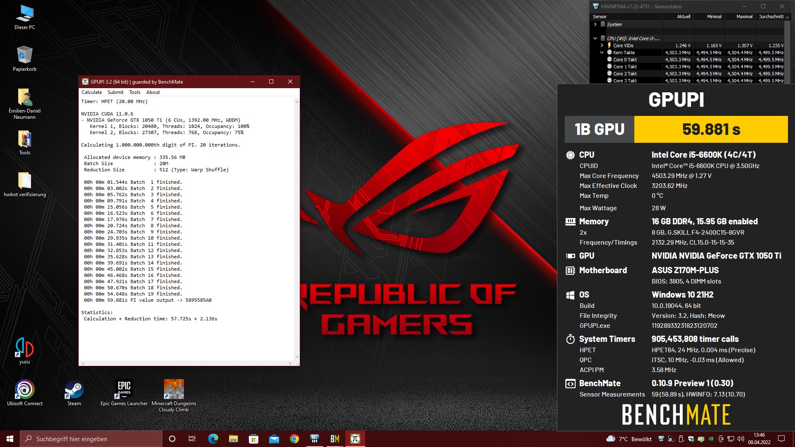795x447 pixels.
Task: Click the GPUPI pi icon in title bar
Action: click(x=85, y=82)
